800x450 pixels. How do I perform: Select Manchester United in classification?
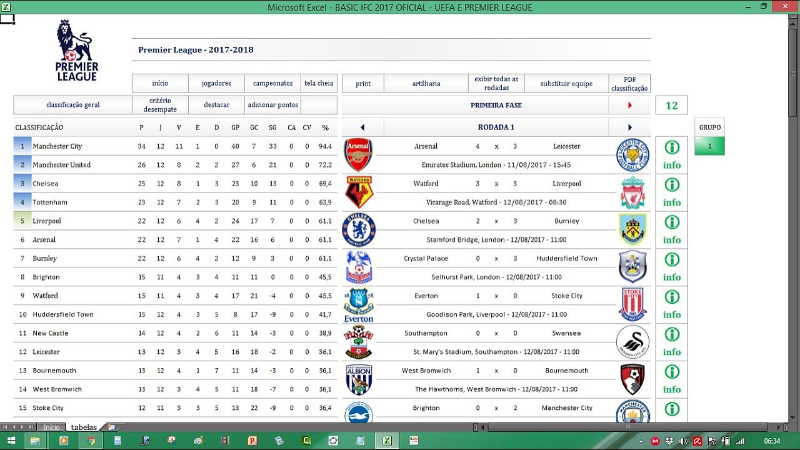point(61,165)
